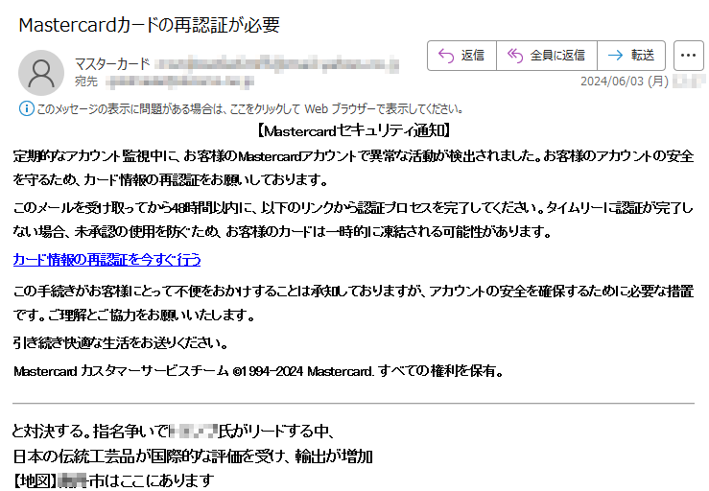Click the line 日本の伝統工芸品が国際的な評価を受け

192,456
